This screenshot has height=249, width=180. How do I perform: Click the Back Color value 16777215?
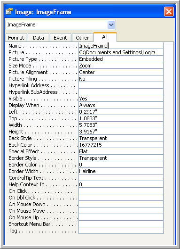click(x=121, y=145)
